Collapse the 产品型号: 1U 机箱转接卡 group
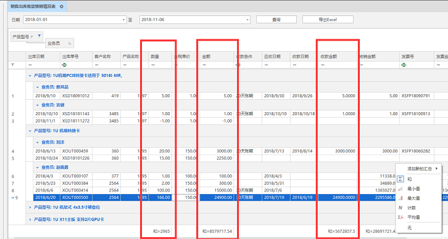 (30, 131)
